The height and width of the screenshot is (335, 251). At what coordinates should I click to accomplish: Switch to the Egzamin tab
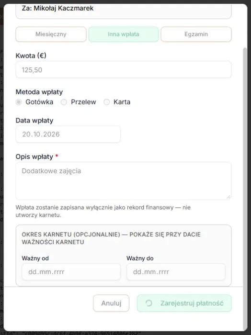(x=196, y=34)
